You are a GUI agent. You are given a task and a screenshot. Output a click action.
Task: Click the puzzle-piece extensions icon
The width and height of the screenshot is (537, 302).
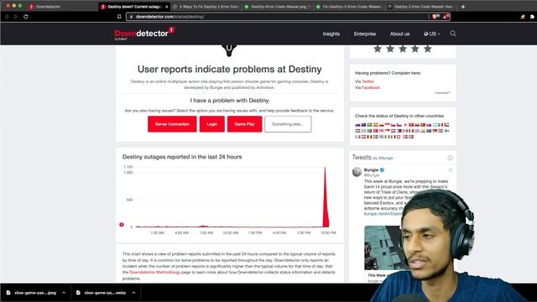click(x=532, y=17)
